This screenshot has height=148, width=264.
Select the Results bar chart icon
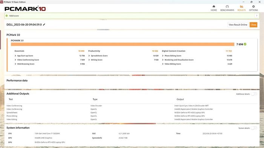click(x=241, y=6)
